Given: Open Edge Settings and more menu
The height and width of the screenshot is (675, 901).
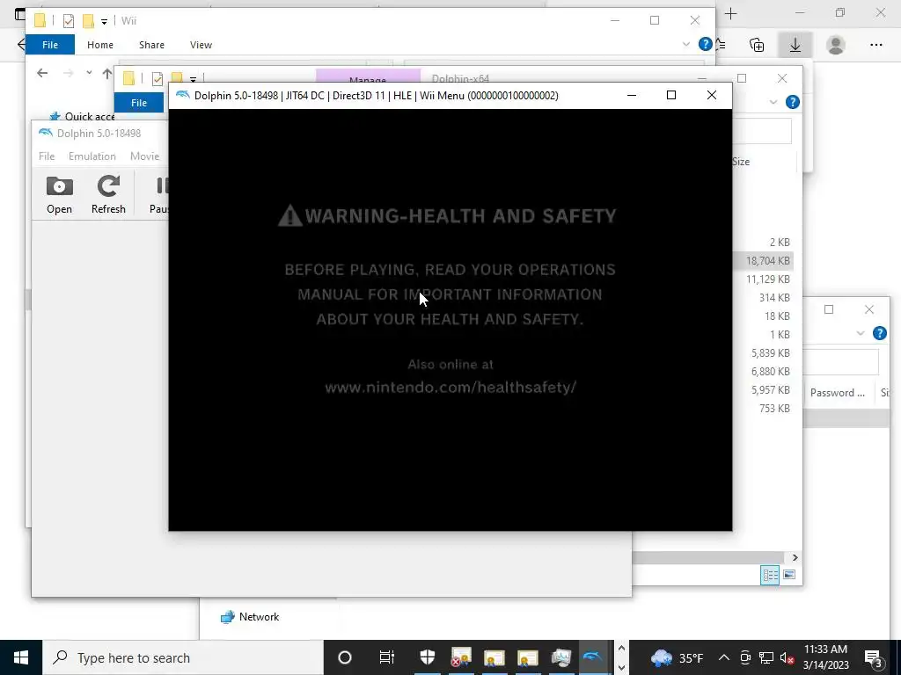Looking at the screenshot, I should (x=875, y=45).
